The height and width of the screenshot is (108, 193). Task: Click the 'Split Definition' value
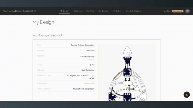coord(88,70)
